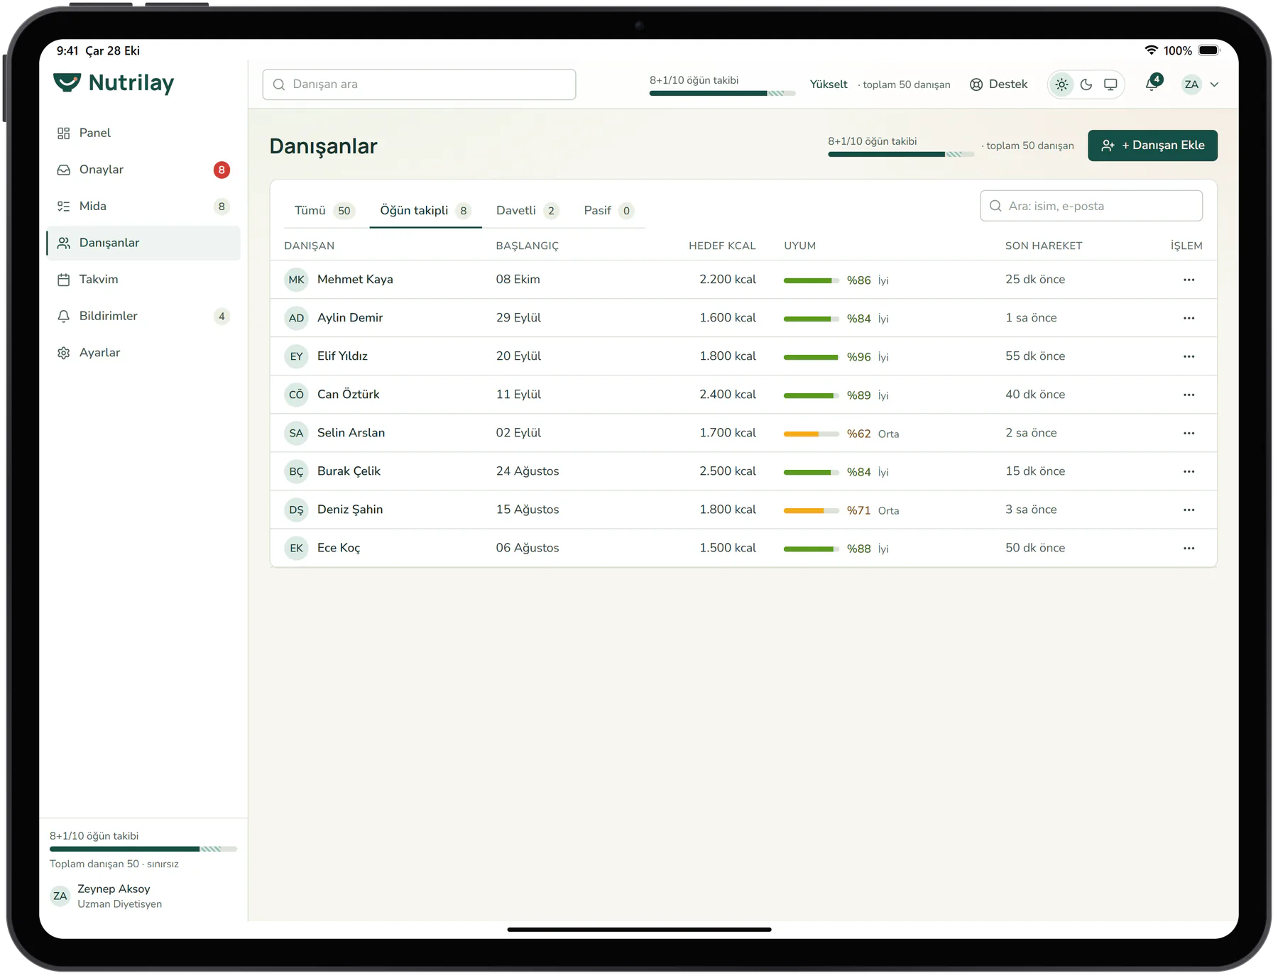Screen dimensions: 1278x978
Task: Select system theme monitor icon
Action: click(x=1110, y=84)
